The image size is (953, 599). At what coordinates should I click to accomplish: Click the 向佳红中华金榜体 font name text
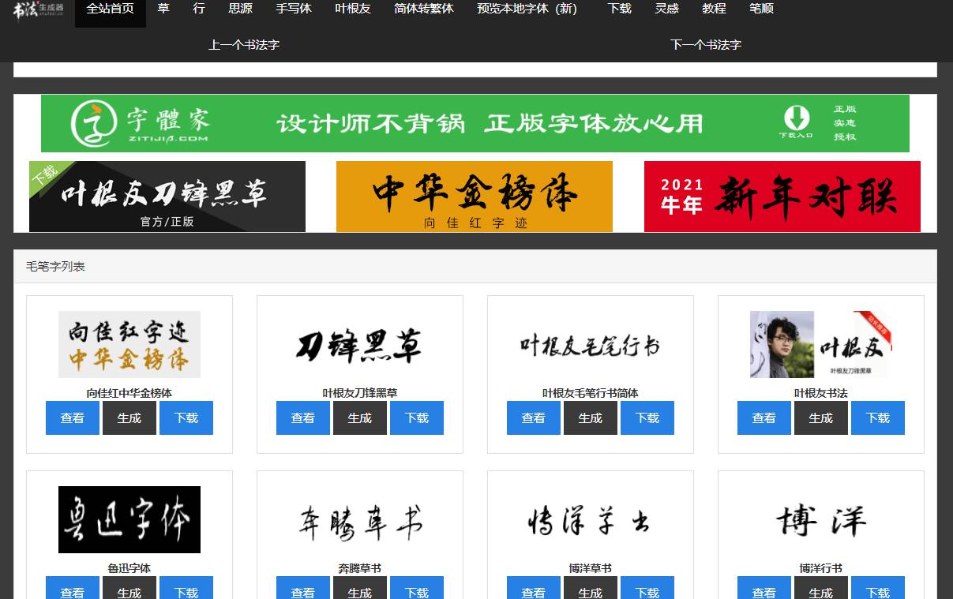pyautogui.click(x=129, y=393)
